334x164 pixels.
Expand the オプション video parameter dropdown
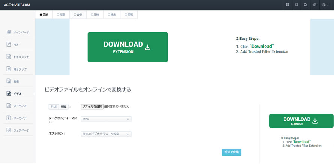pos(106,134)
